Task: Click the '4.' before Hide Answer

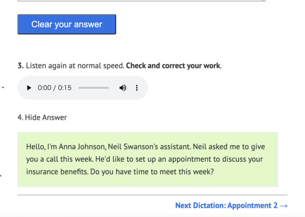Action: [x=20, y=118]
